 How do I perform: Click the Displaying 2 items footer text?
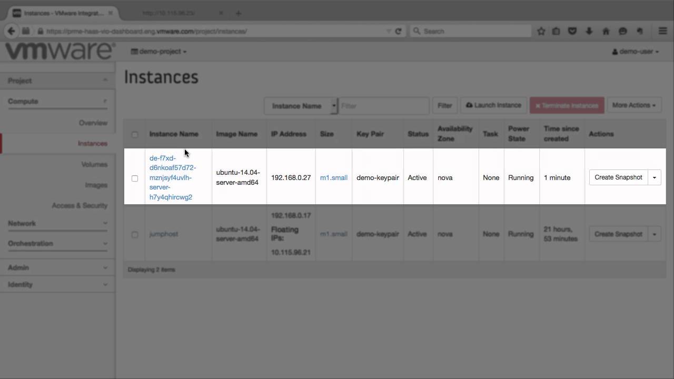click(152, 270)
